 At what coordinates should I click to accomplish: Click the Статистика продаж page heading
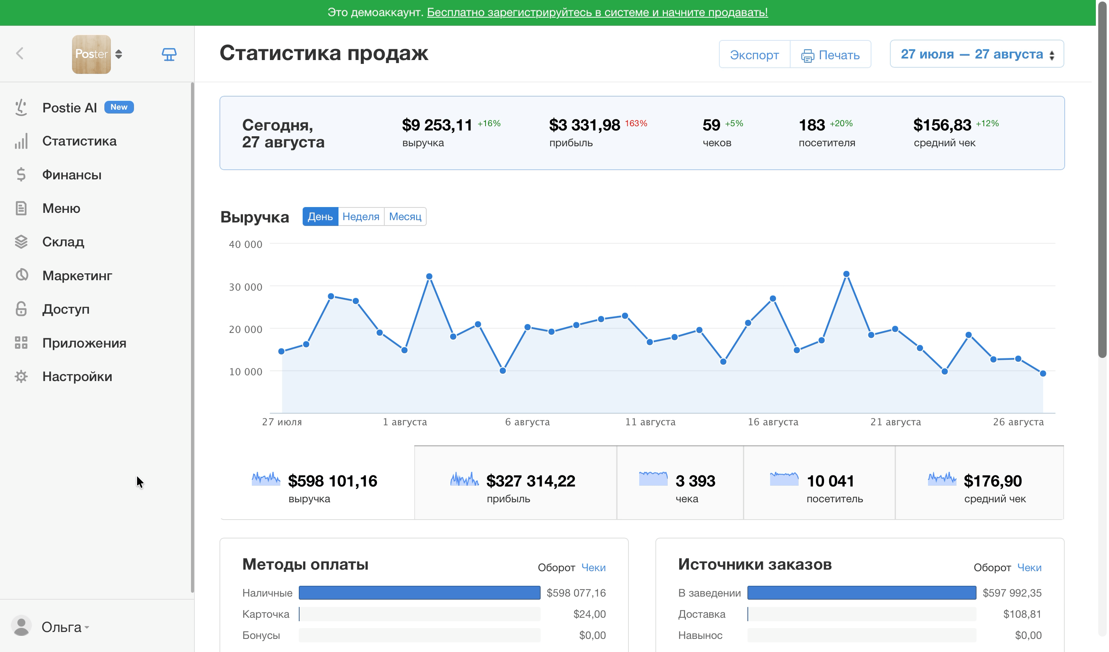324,53
